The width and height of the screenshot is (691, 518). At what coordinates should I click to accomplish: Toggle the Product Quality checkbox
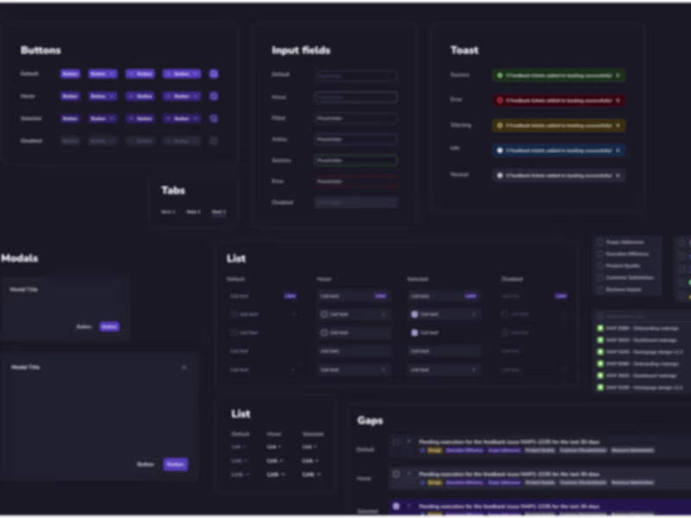pyautogui.click(x=599, y=266)
